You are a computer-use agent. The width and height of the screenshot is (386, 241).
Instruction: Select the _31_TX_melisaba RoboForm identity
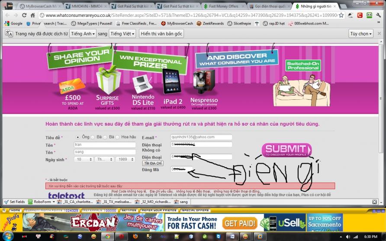[x=114, y=202]
